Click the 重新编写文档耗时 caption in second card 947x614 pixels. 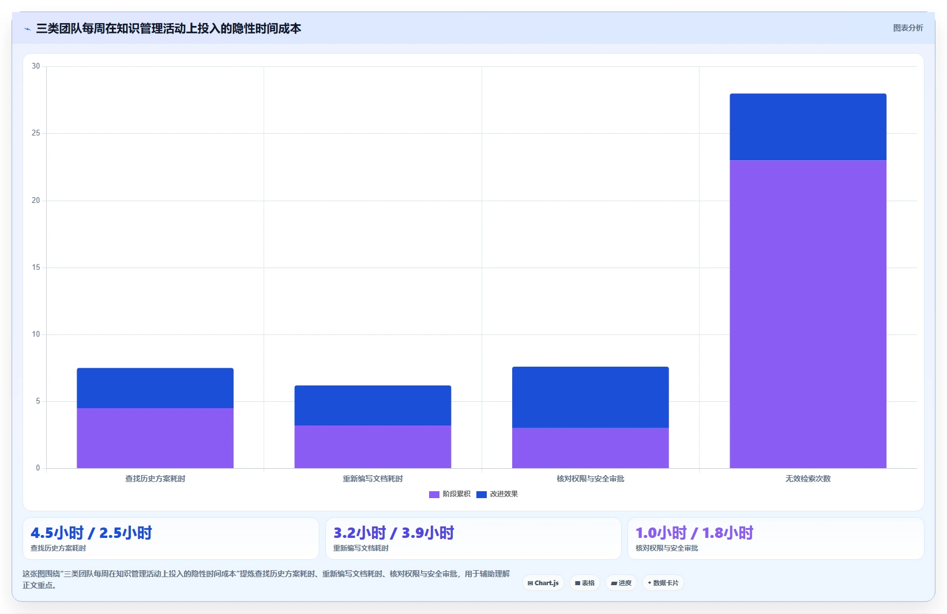361,548
